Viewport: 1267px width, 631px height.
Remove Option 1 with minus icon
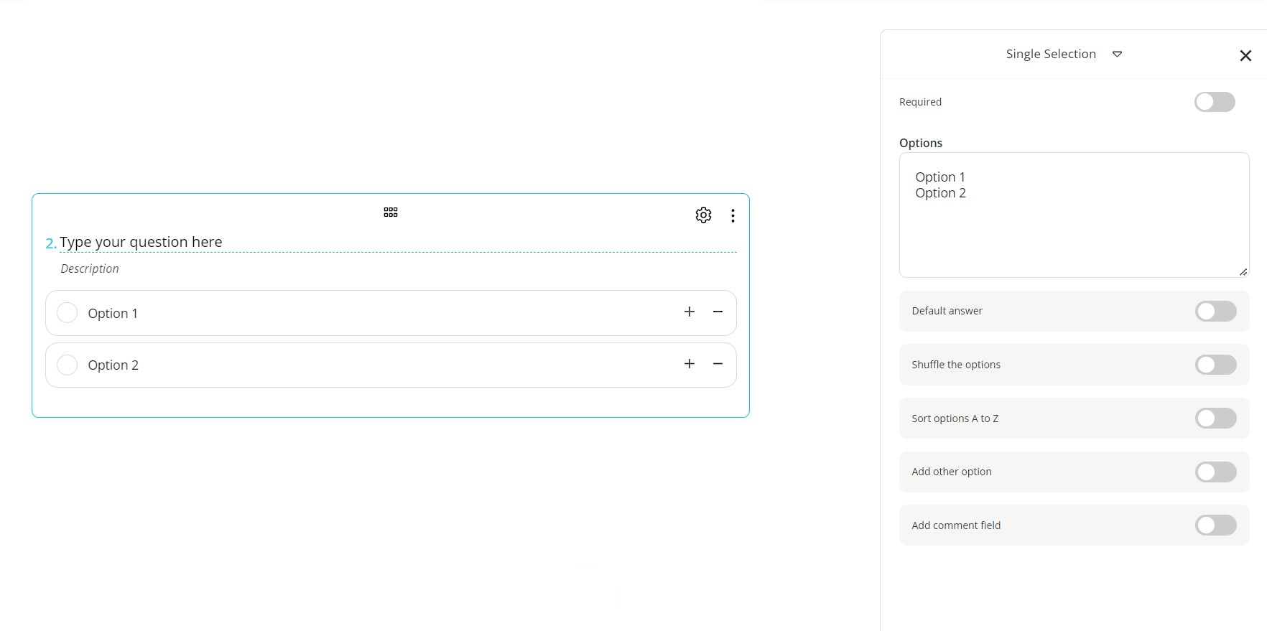point(718,312)
